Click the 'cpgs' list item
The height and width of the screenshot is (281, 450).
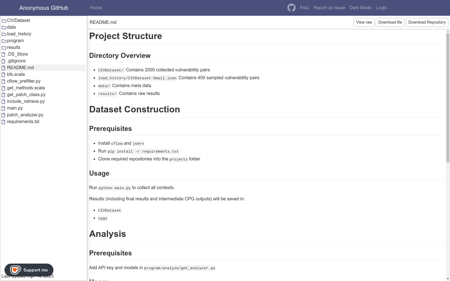pyautogui.click(x=103, y=218)
